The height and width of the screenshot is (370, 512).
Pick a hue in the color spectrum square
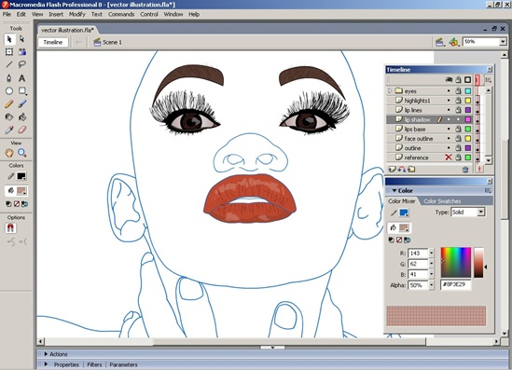456,262
